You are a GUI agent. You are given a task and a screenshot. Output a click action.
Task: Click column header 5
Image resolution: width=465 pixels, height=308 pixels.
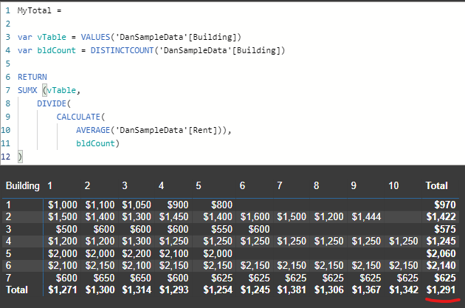199,185
